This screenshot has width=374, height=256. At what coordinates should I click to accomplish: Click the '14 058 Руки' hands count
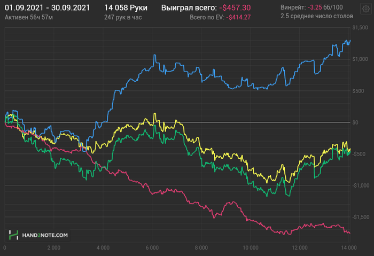(126, 7)
